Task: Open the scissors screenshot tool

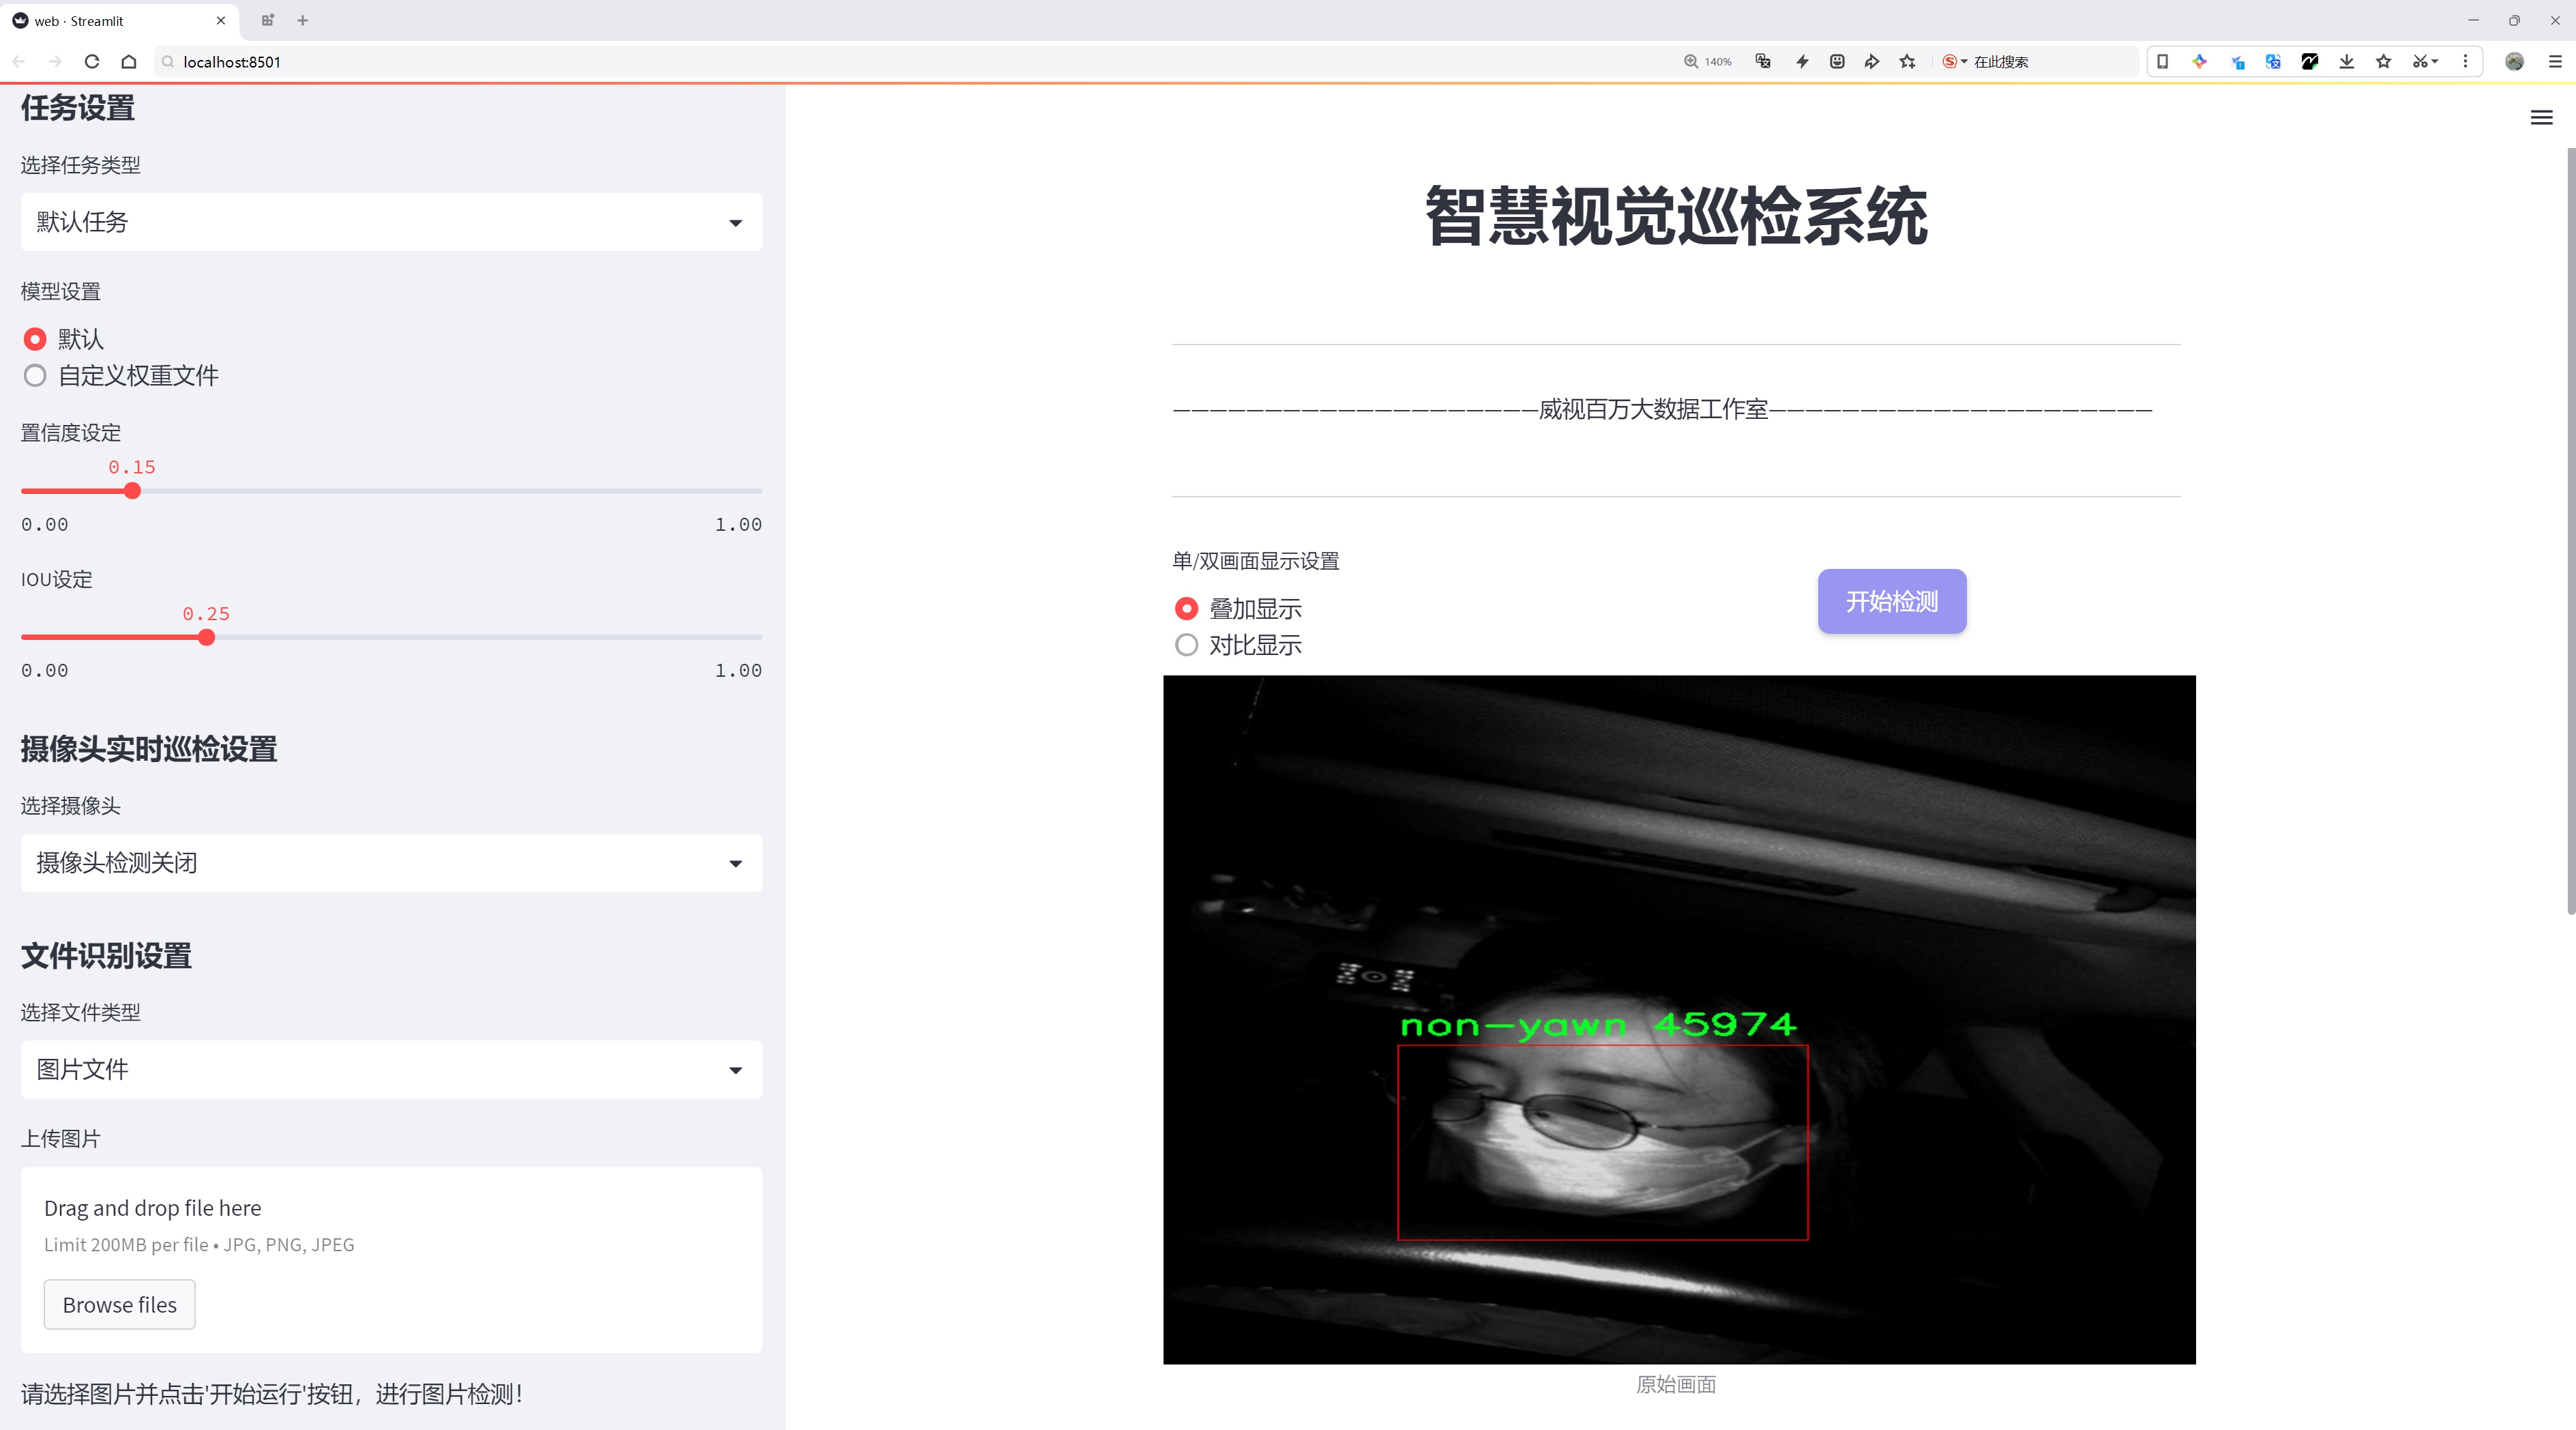Action: pyautogui.click(x=2424, y=61)
